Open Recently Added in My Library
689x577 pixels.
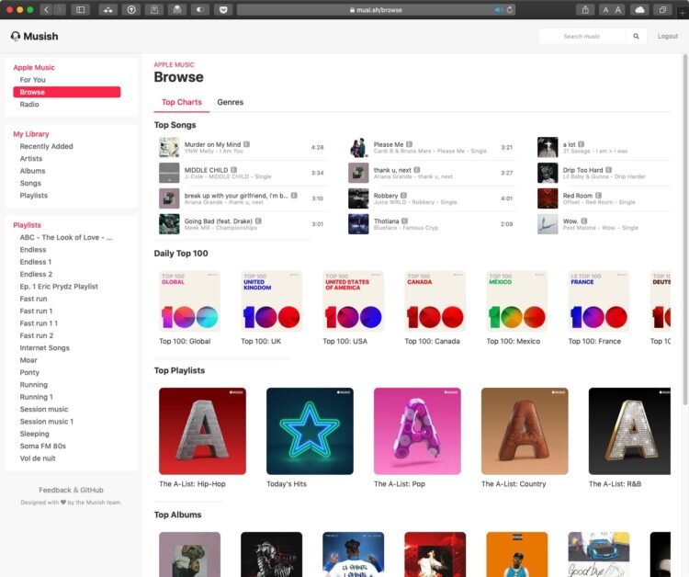point(46,146)
